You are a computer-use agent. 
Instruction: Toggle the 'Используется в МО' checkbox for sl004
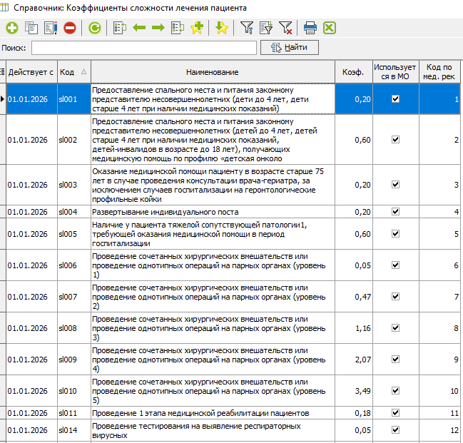pos(395,212)
